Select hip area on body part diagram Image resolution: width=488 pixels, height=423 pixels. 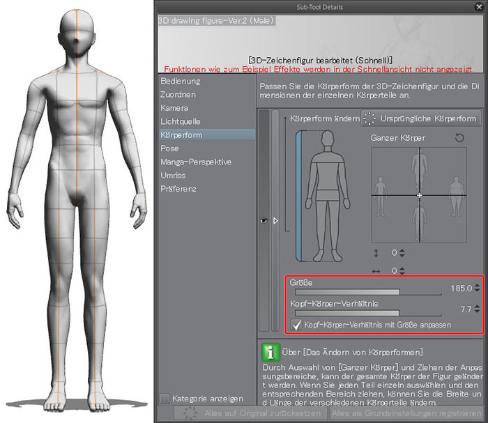(x=328, y=195)
